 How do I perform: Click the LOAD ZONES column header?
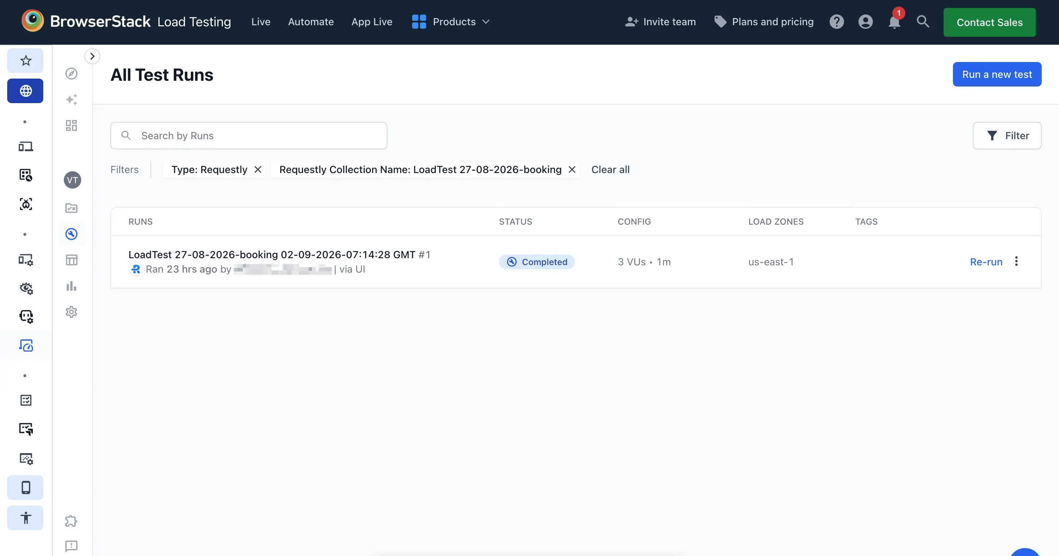[776, 221]
